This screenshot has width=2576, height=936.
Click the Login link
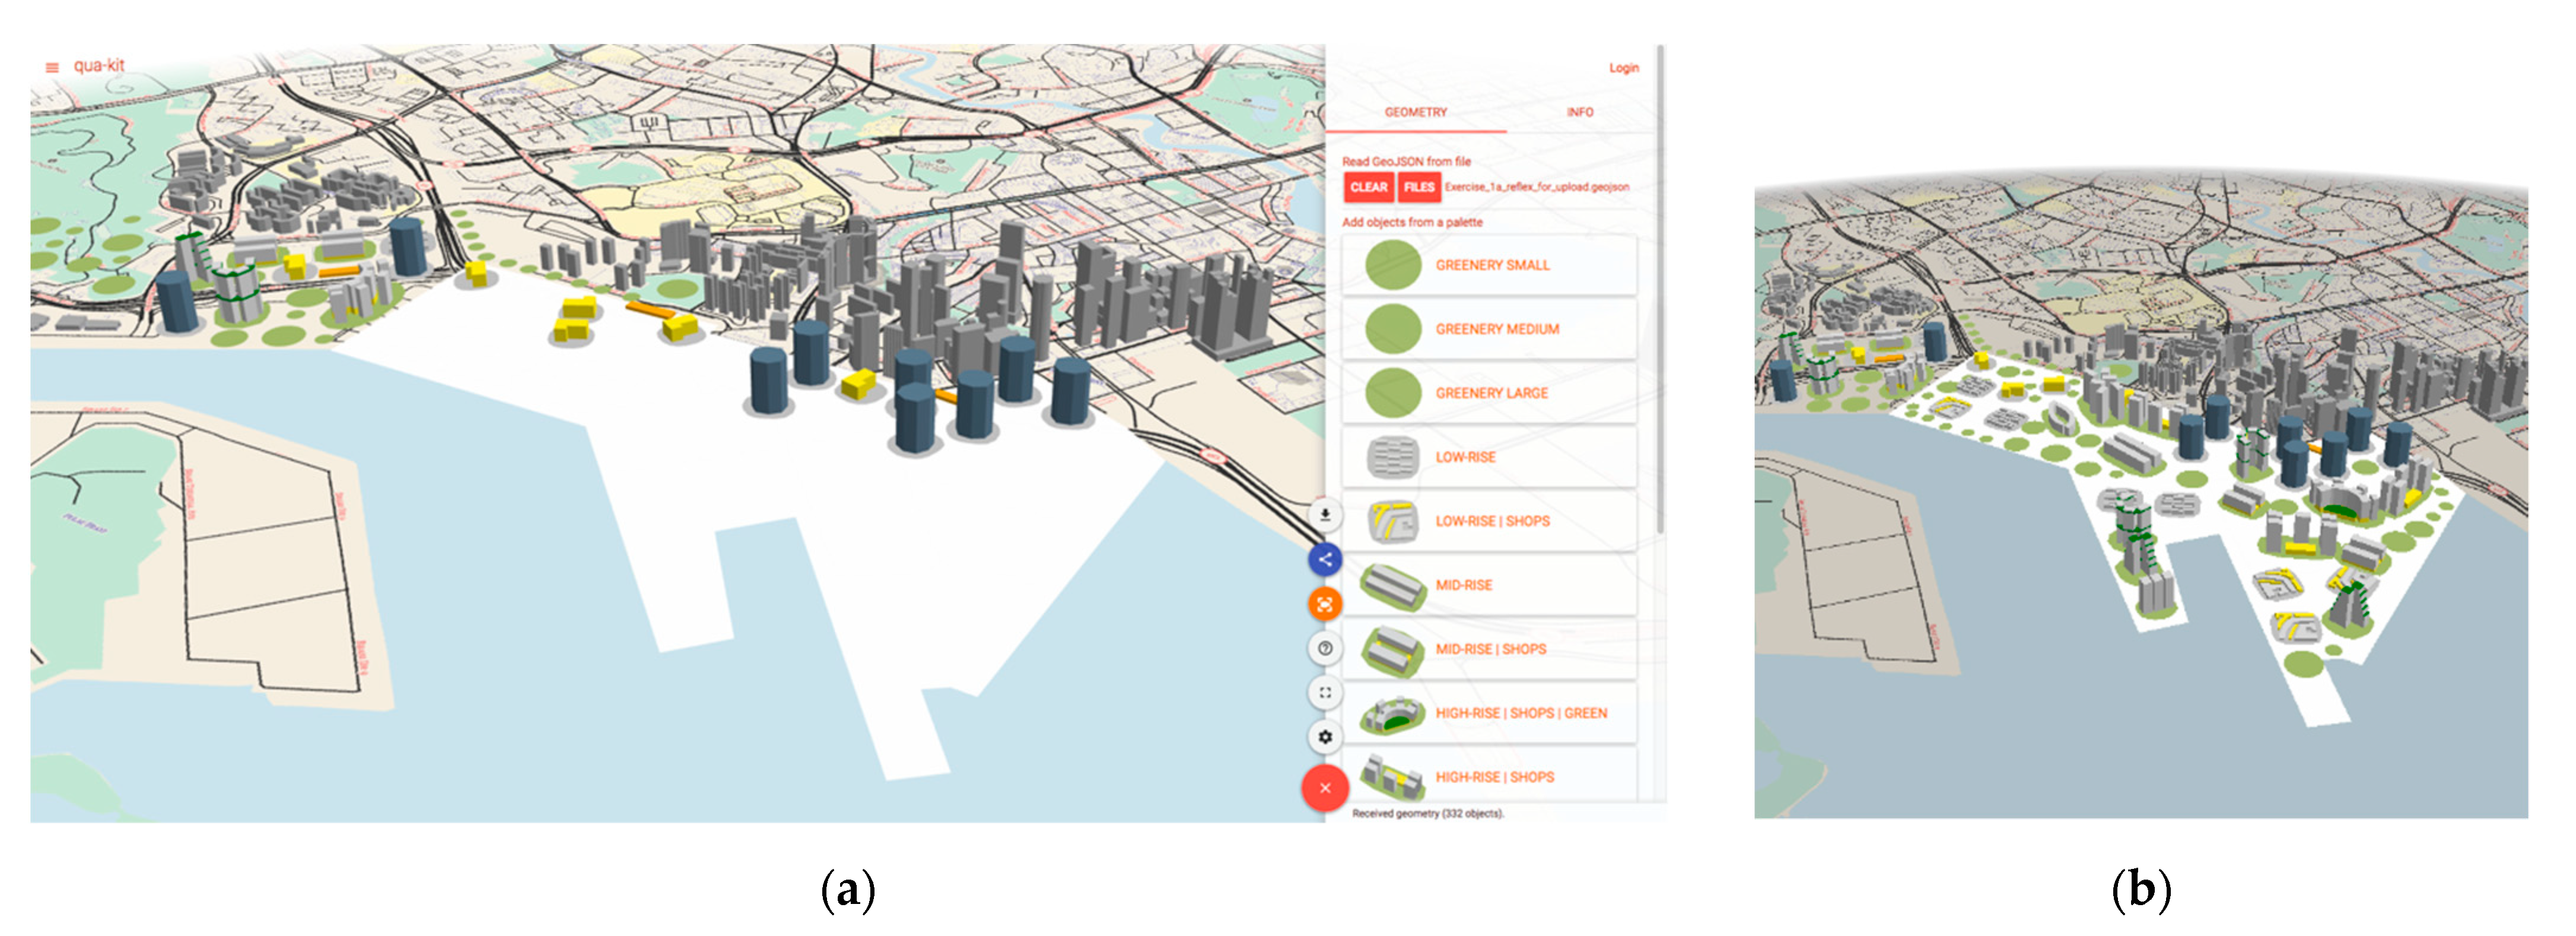pyautogui.click(x=1623, y=68)
